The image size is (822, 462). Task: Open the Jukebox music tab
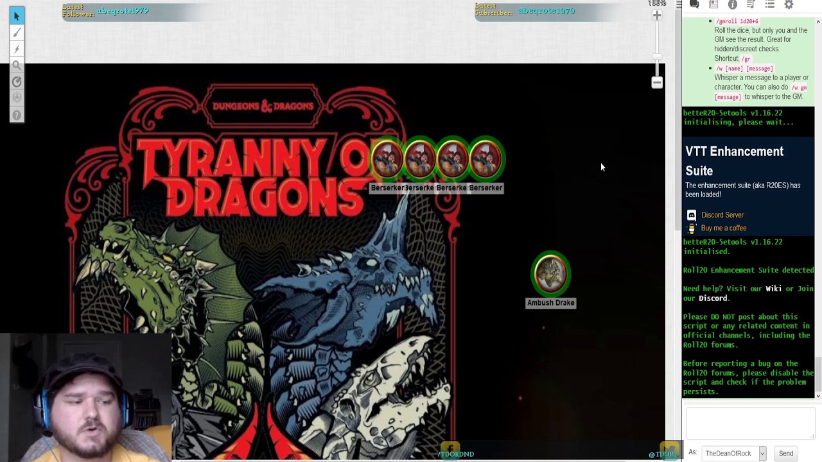point(751,4)
